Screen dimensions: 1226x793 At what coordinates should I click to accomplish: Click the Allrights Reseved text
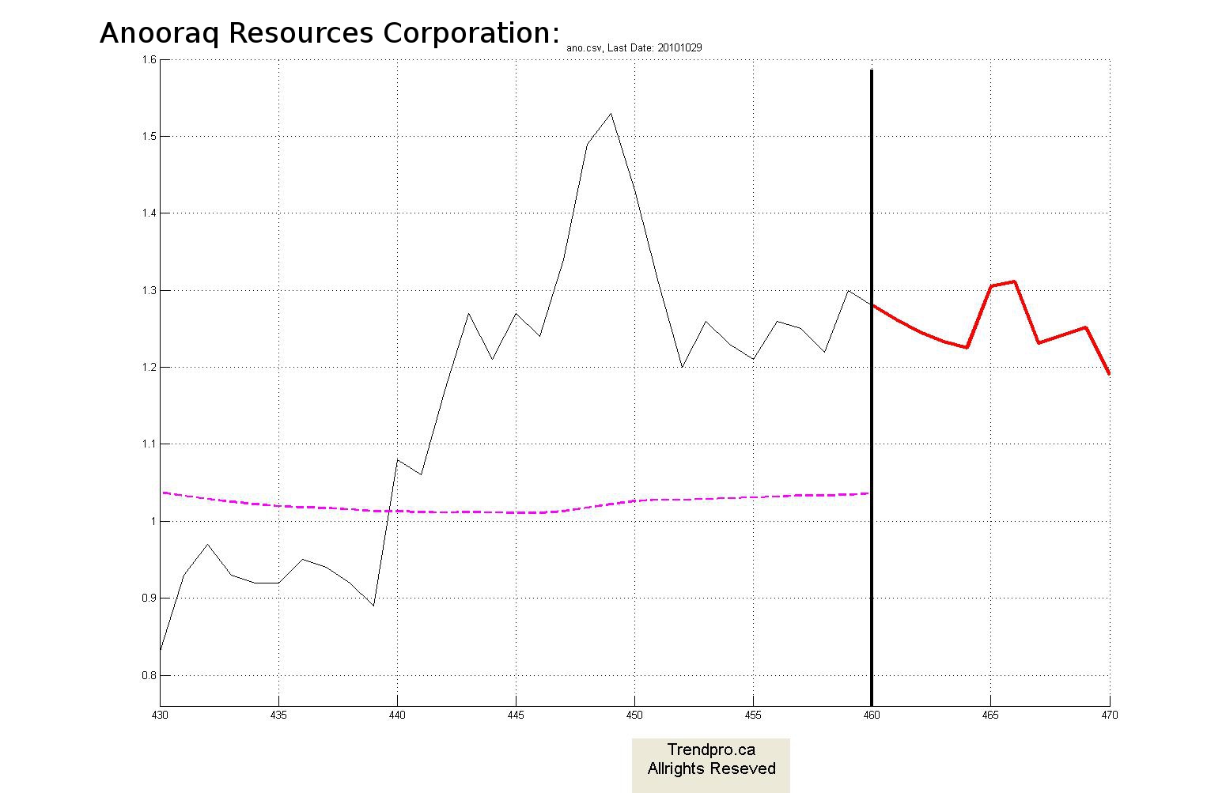click(x=711, y=768)
